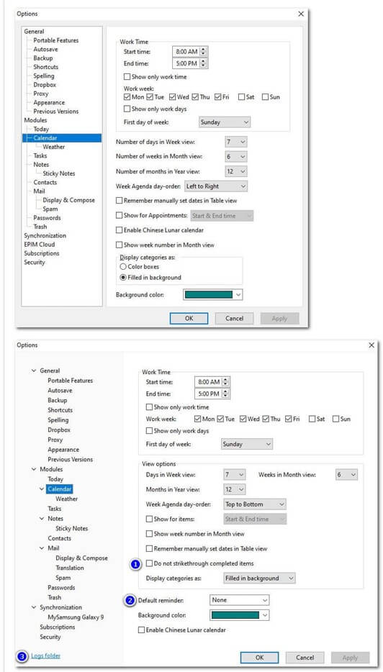
Task: Open 'First day of week' dropdown in lower dialog
Action: pos(247,445)
